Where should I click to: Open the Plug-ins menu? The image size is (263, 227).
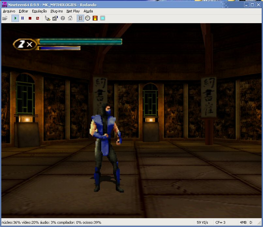[57, 11]
